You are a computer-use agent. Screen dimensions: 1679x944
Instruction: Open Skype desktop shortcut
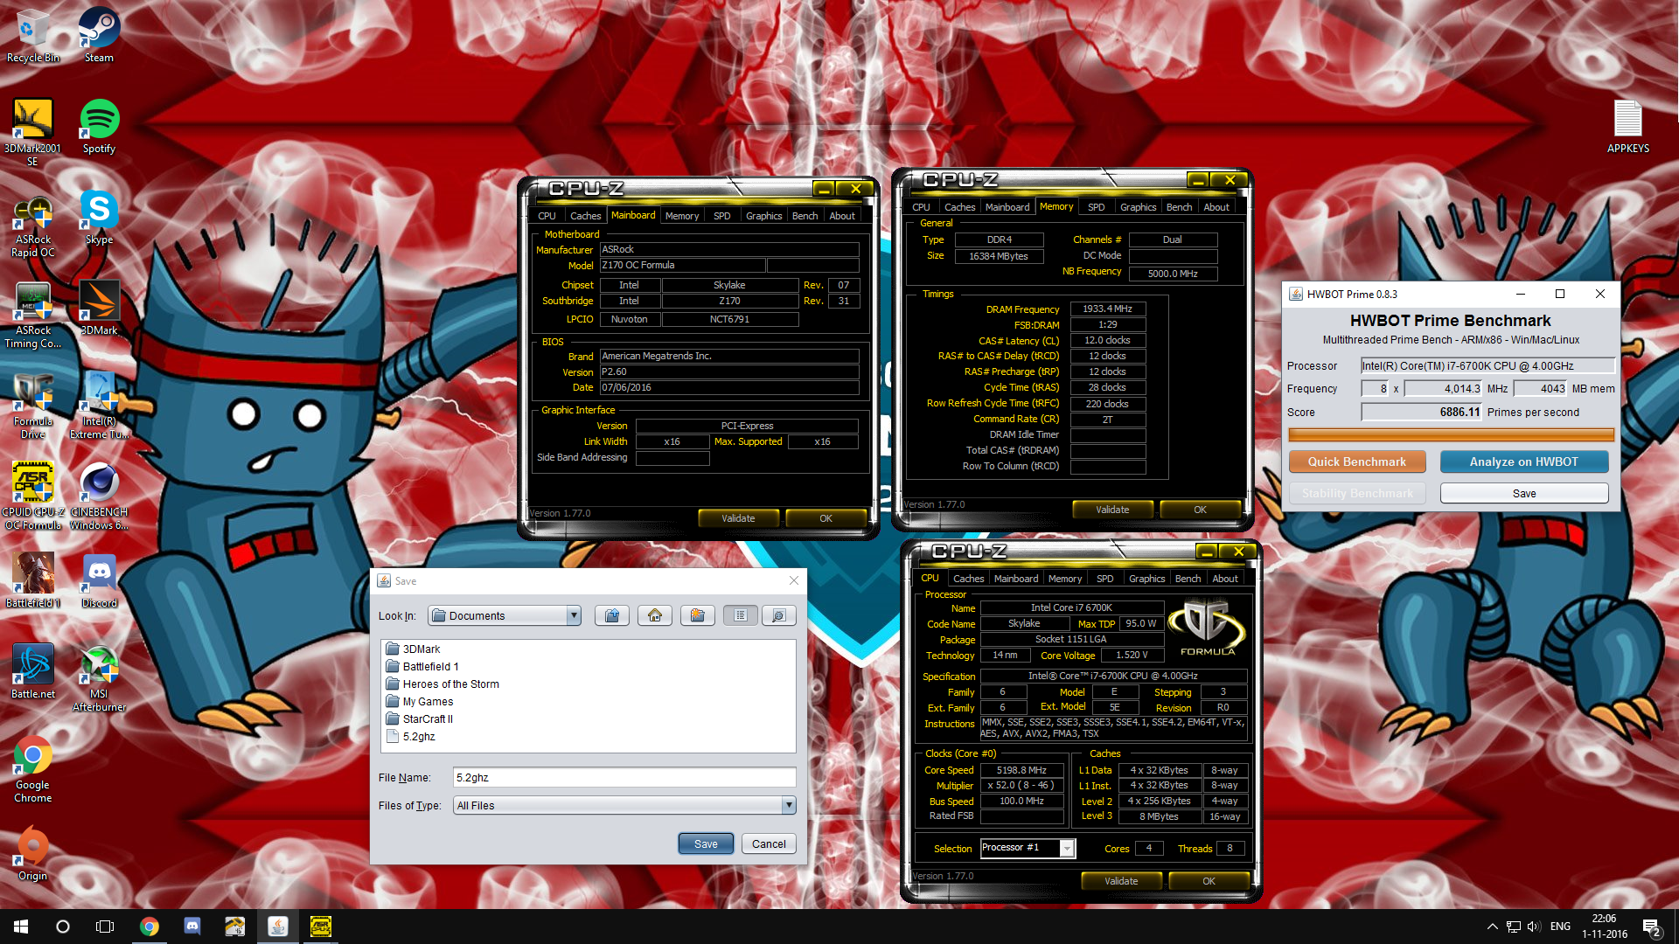coord(99,217)
